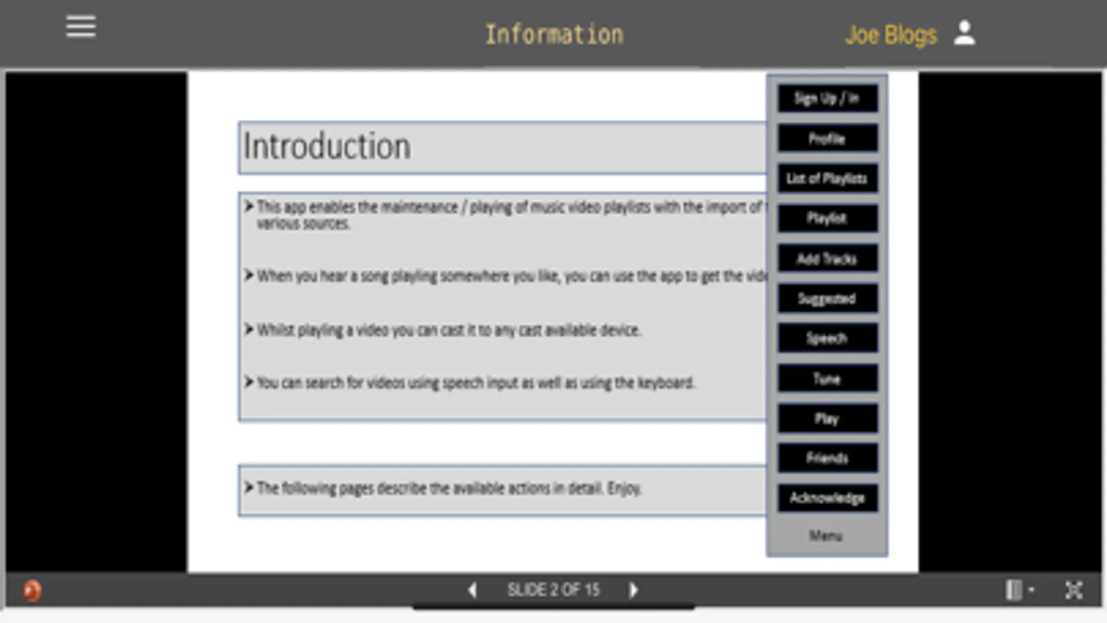The width and height of the screenshot is (1107, 623).
Task: Click the 'Whilst playing a video' bullet
Action: pos(443,330)
